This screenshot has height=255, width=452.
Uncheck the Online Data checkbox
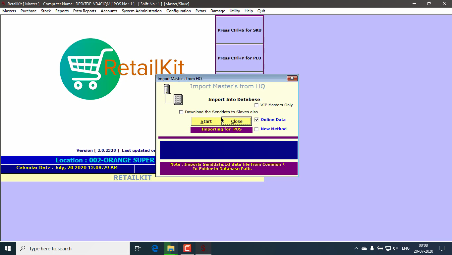[256, 120]
